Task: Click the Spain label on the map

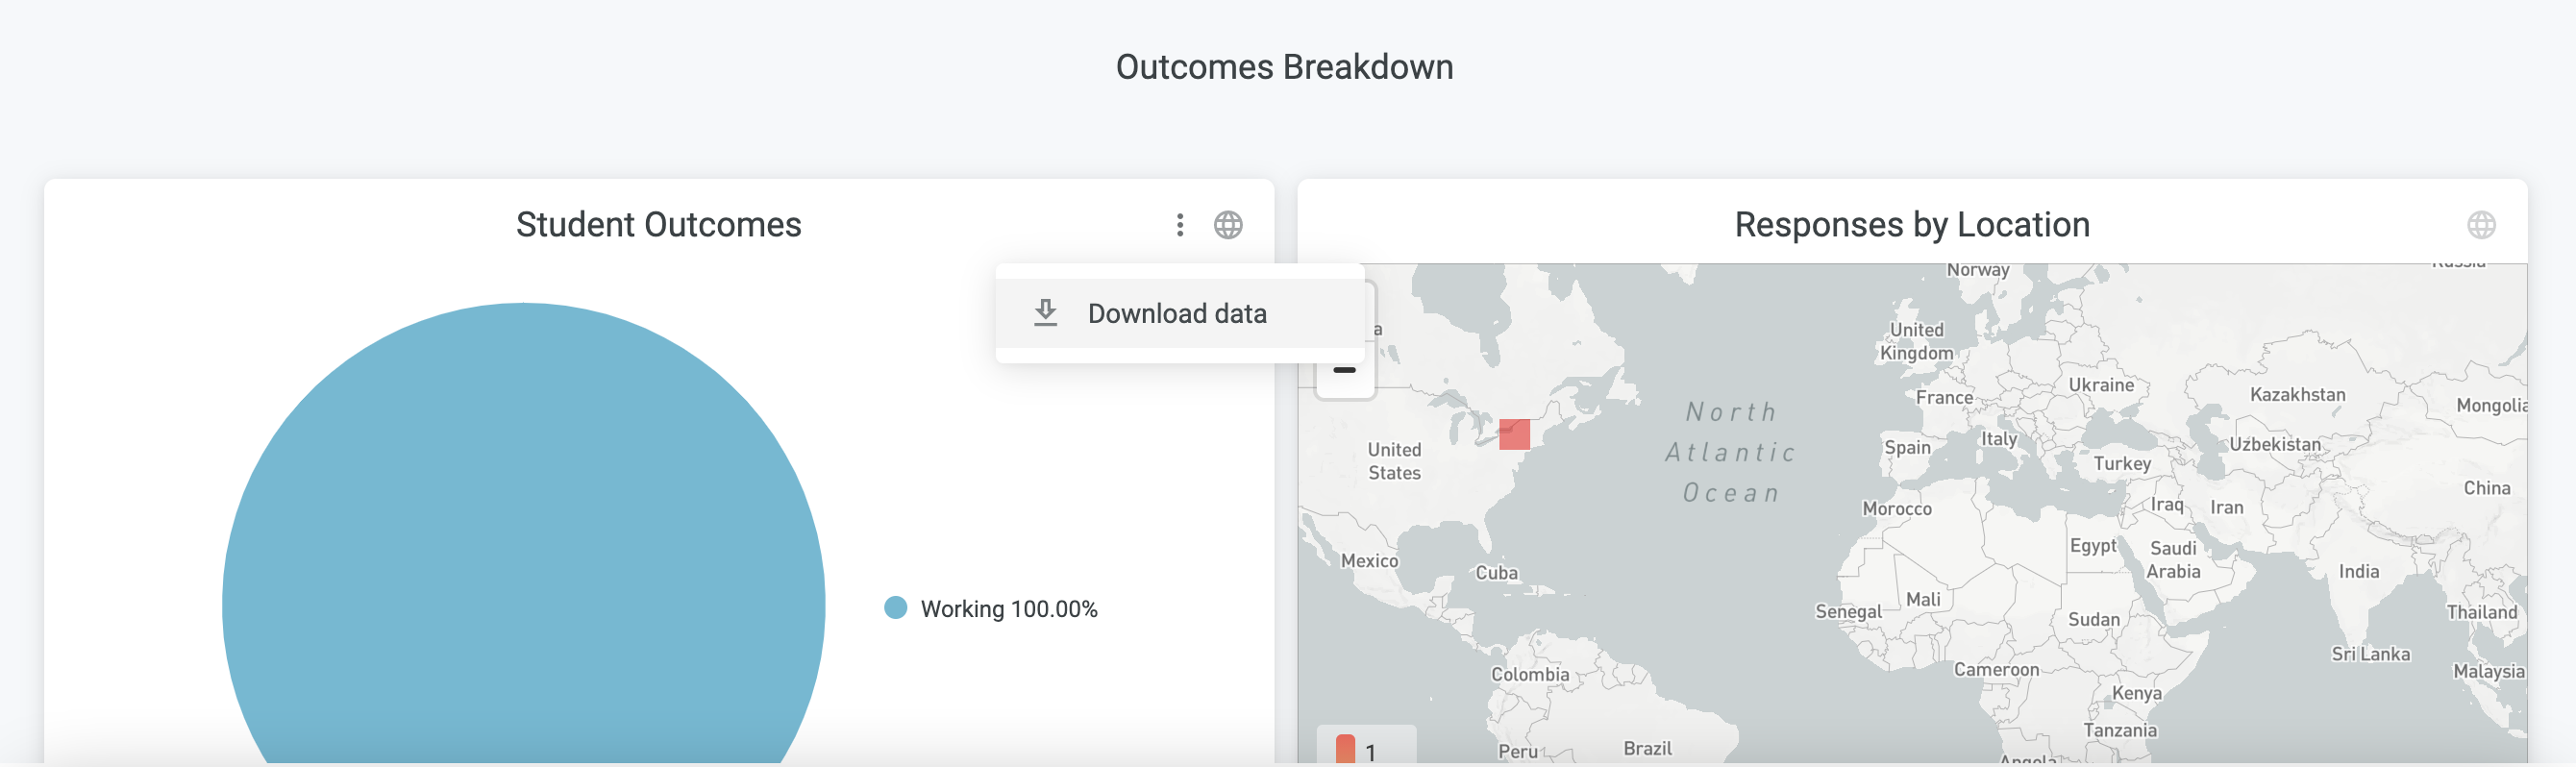Action: (1907, 448)
